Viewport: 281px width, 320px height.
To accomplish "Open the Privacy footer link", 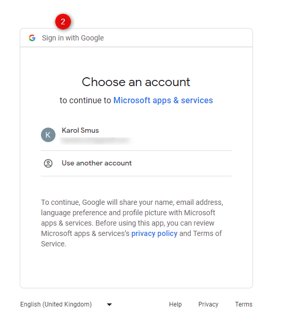I will click(x=208, y=304).
